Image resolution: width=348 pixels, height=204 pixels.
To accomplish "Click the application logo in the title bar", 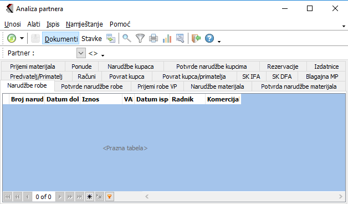I will pos(9,9).
